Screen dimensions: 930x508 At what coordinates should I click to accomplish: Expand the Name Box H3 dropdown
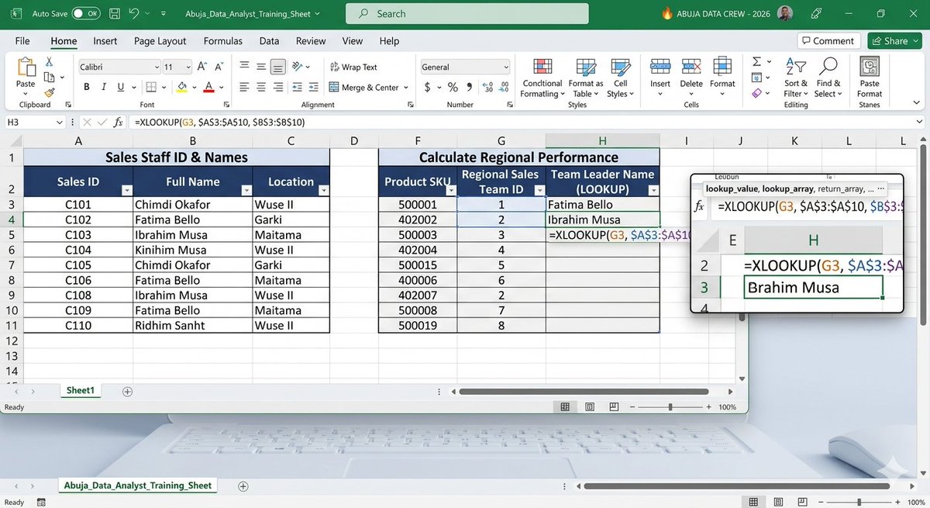click(x=60, y=122)
